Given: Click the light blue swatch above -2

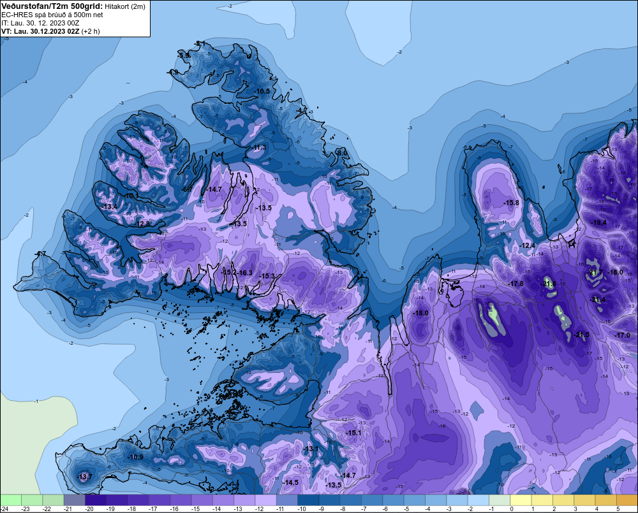Looking at the screenshot, I should (478, 500).
